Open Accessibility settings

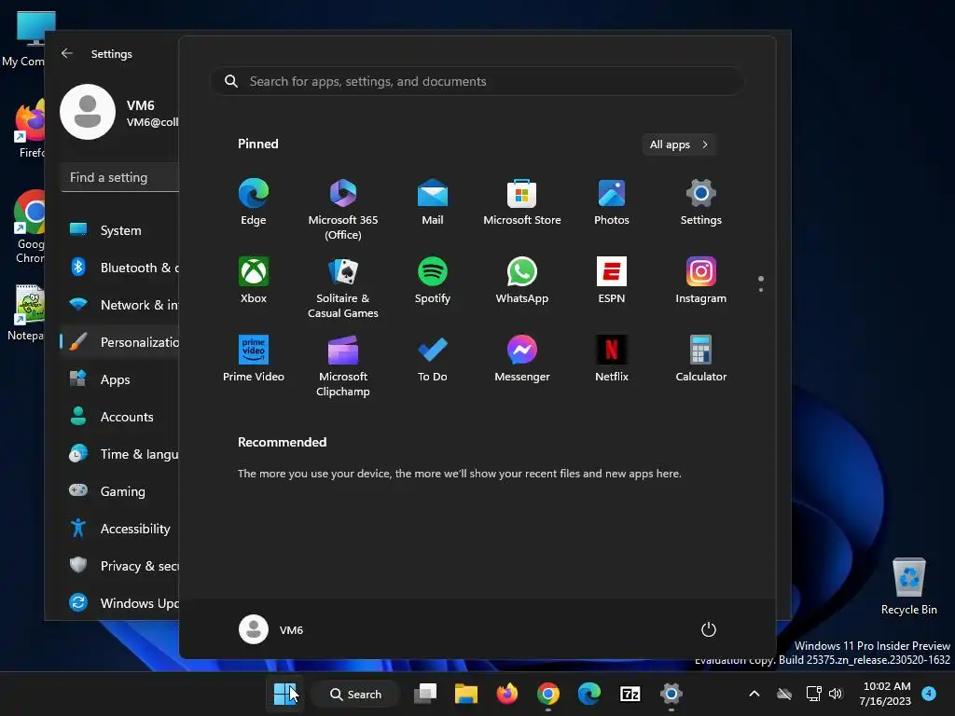120,529
